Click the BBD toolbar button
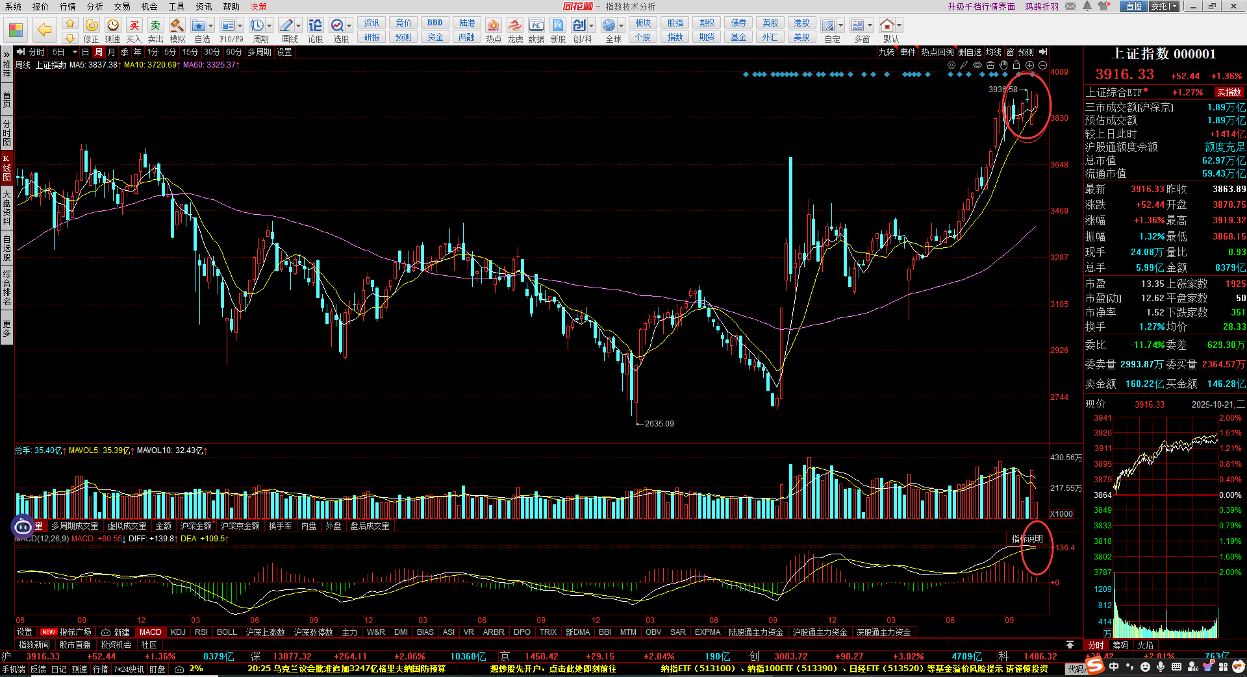Viewport: 1247px width, 677px height. tap(435, 23)
